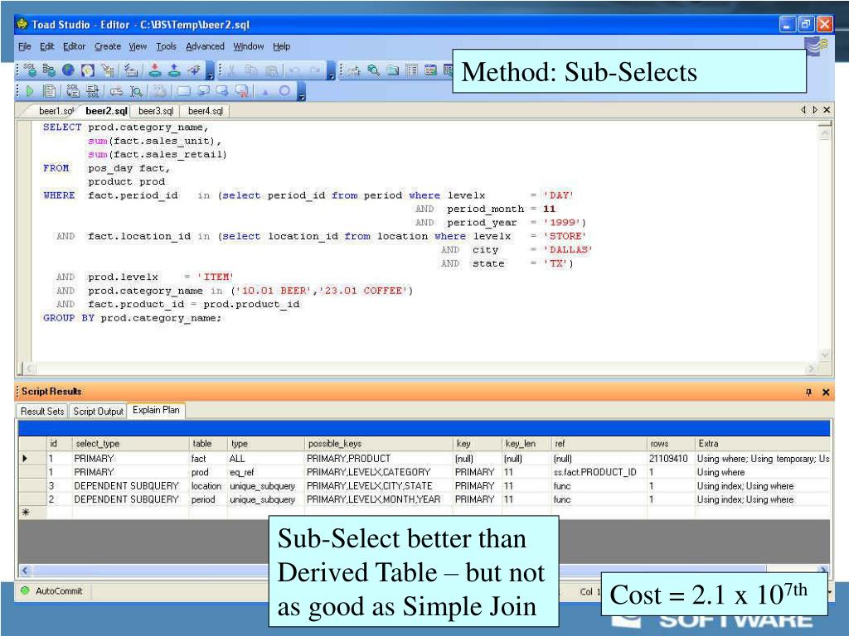
Task: Expand second-row toolbar overflow arrow
Action: coord(302,91)
